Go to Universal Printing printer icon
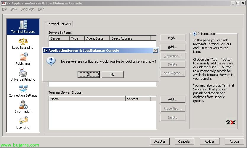 [x=23, y=72]
